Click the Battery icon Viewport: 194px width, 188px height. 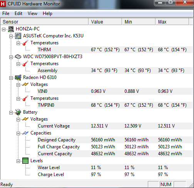point(18,112)
